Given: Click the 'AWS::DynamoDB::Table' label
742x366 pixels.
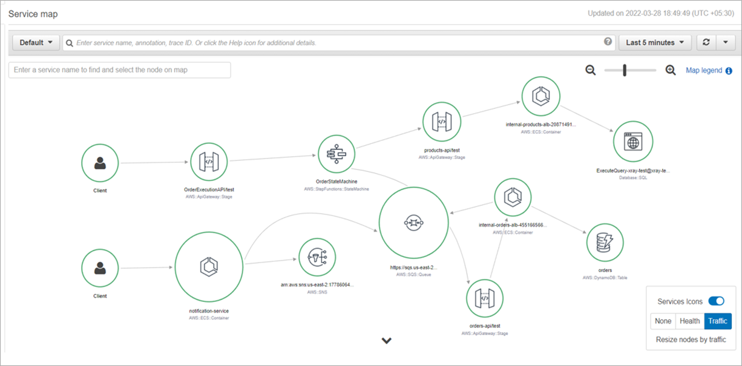Looking at the screenshot, I should pos(605,278).
